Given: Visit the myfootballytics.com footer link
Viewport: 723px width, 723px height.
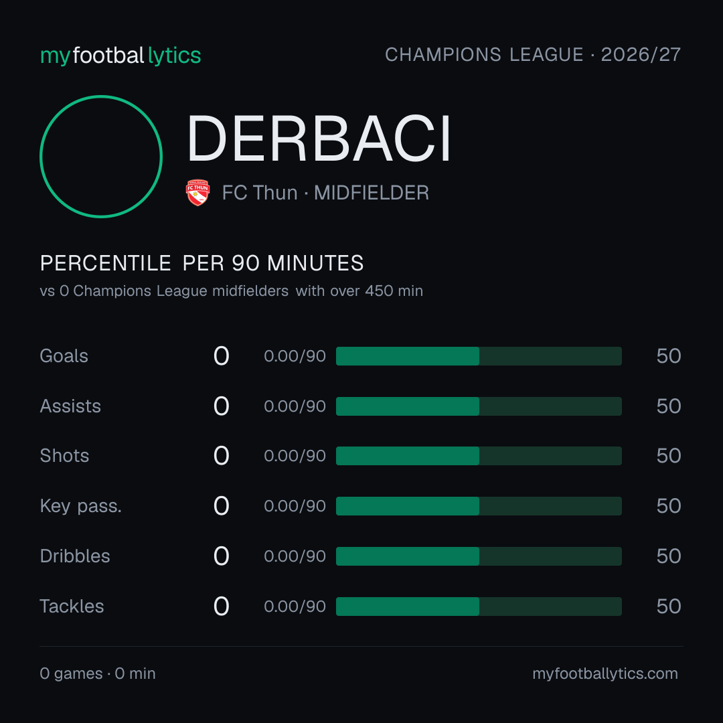Looking at the screenshot, I should pyautogui.click(x=605, y=673).
